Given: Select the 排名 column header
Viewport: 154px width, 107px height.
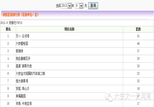Looking at the screenshot, I should [x=8, y=29].
